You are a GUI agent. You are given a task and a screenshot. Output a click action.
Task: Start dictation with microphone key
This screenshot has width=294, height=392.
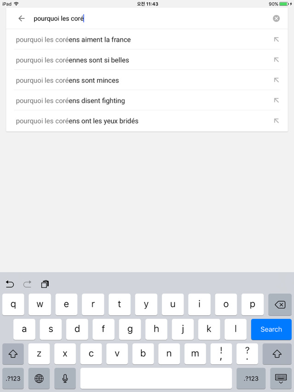[65, 378]
